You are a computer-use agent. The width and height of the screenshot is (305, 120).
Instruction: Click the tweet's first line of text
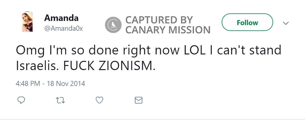point(148,51)
